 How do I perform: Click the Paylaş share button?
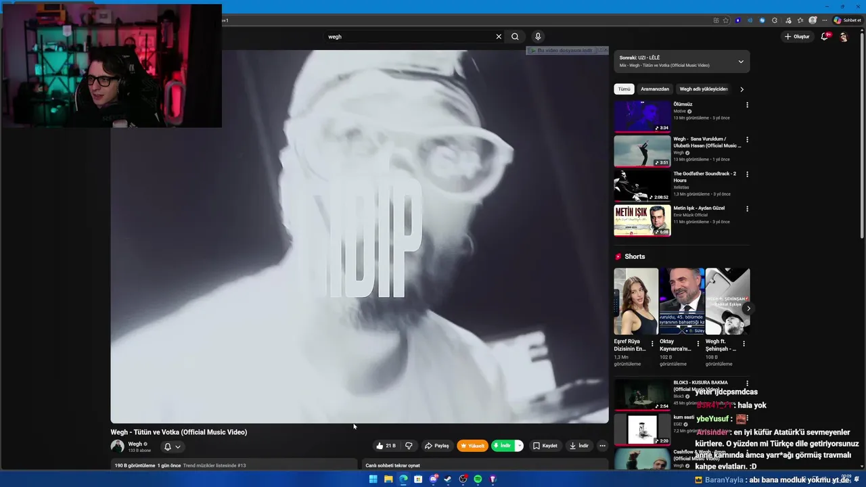(436, 446)
